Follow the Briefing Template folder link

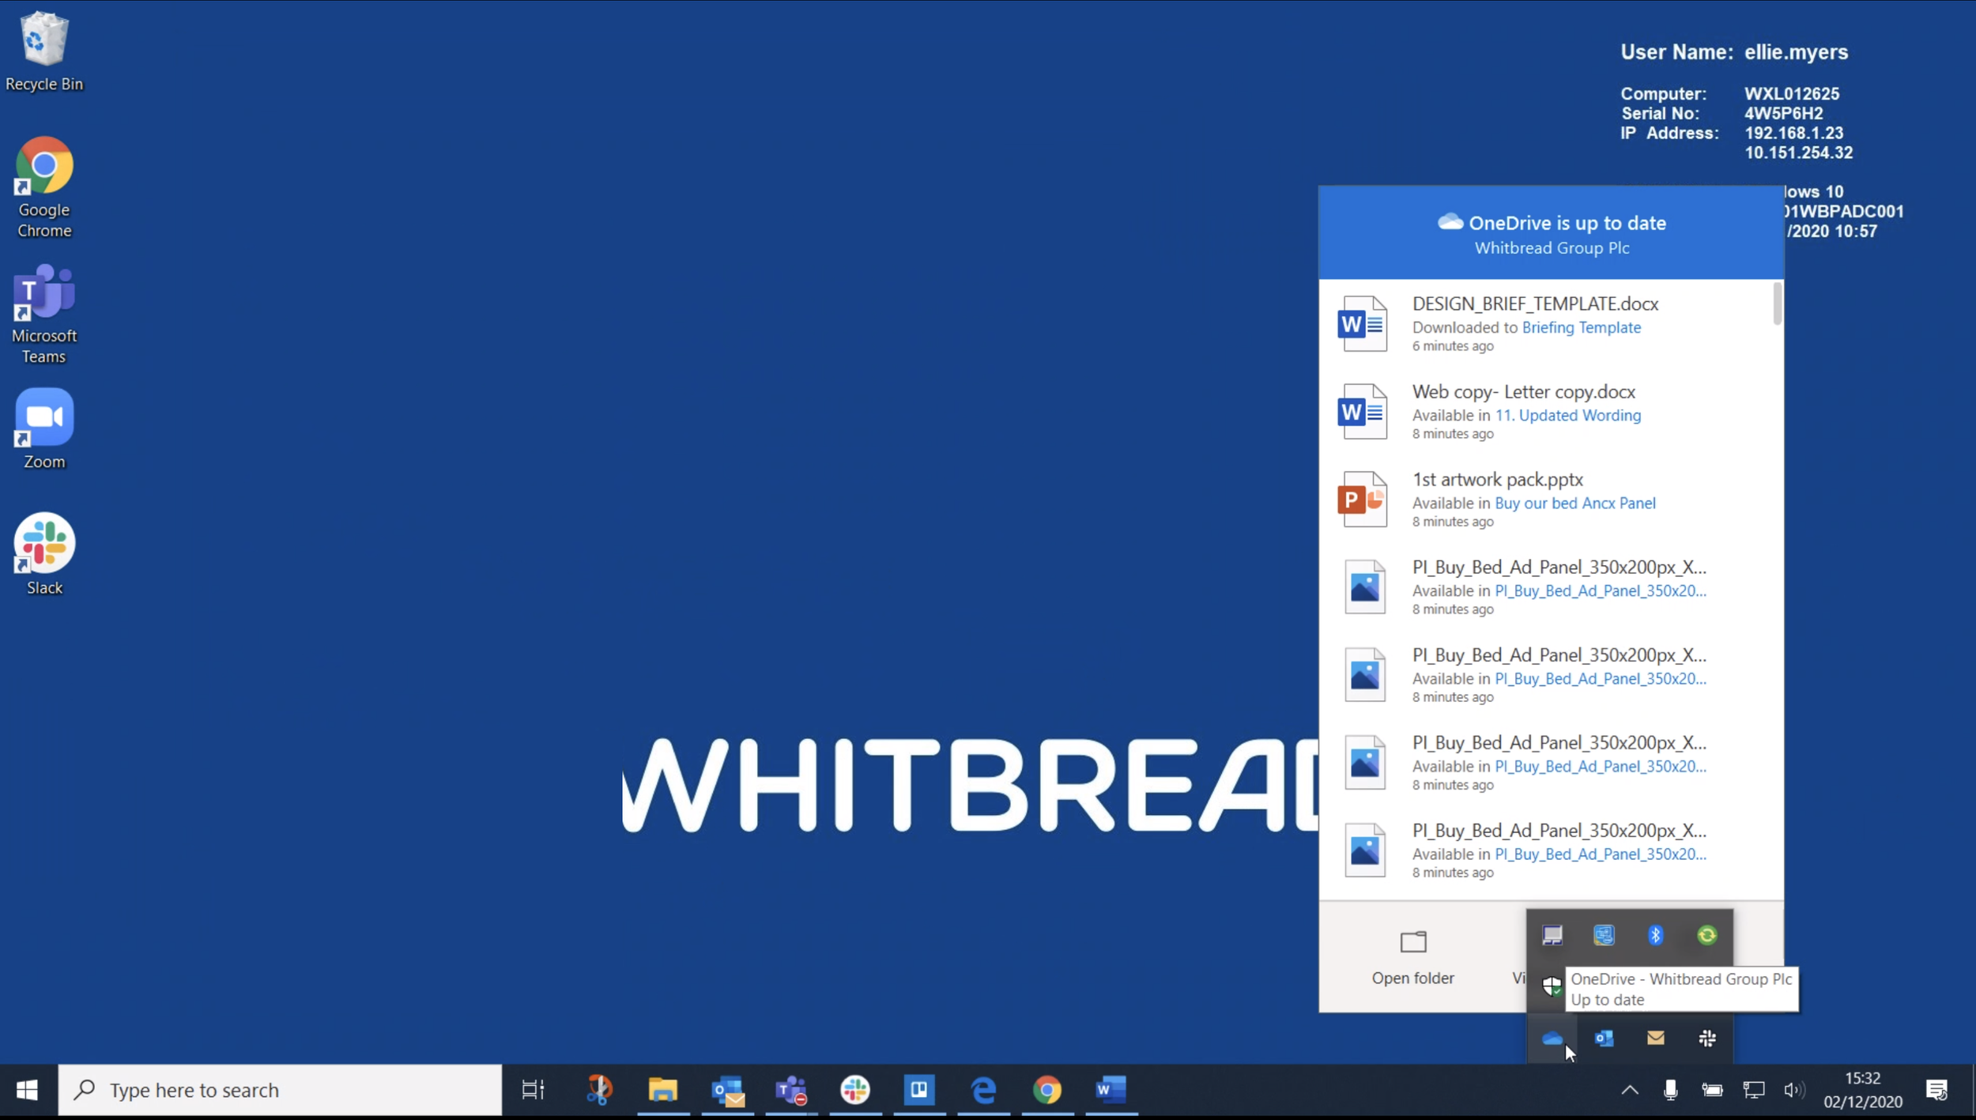tap(1582, 327)
